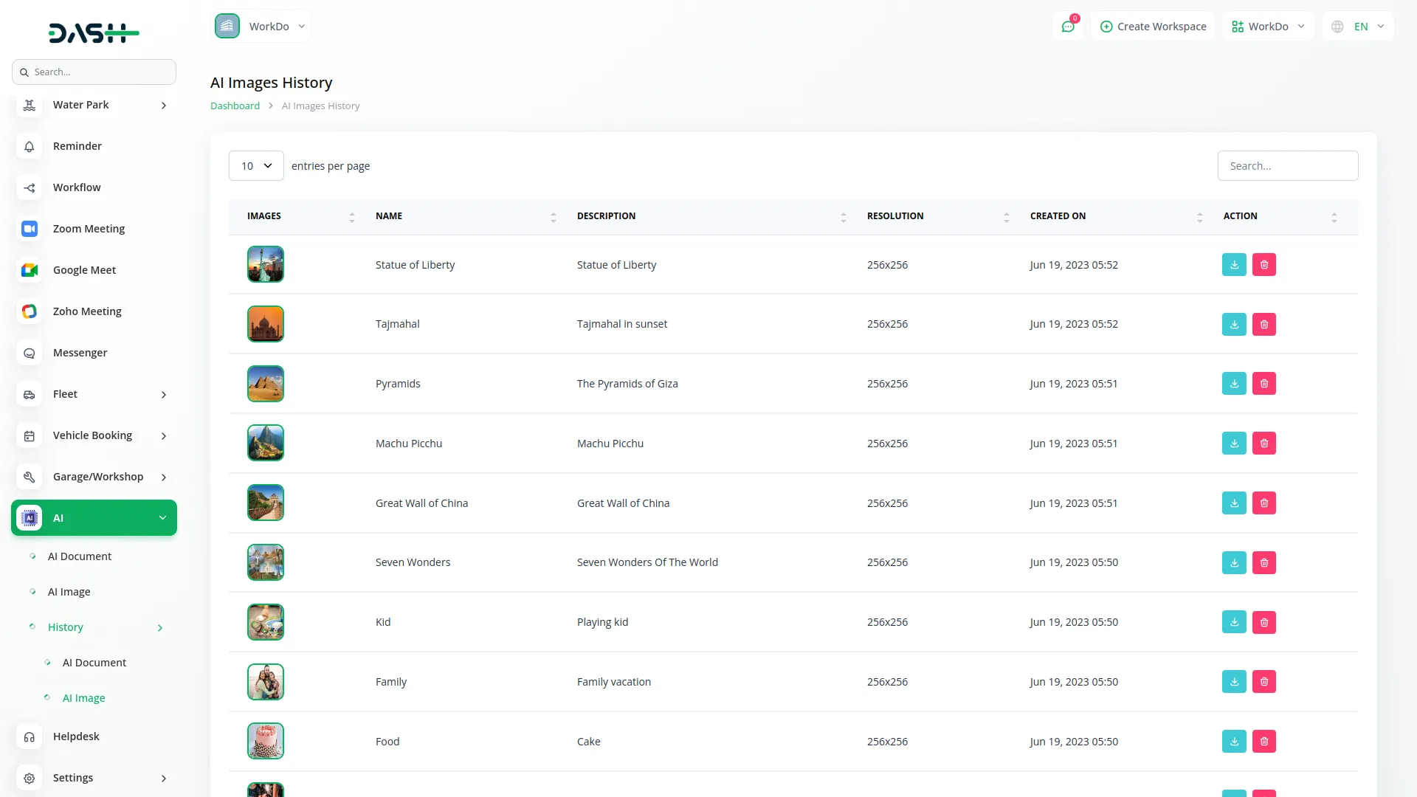The height and width of the screenshot is (797, 1417).
Task: Open AI Document under History
Action: click(x=94, y=663)
